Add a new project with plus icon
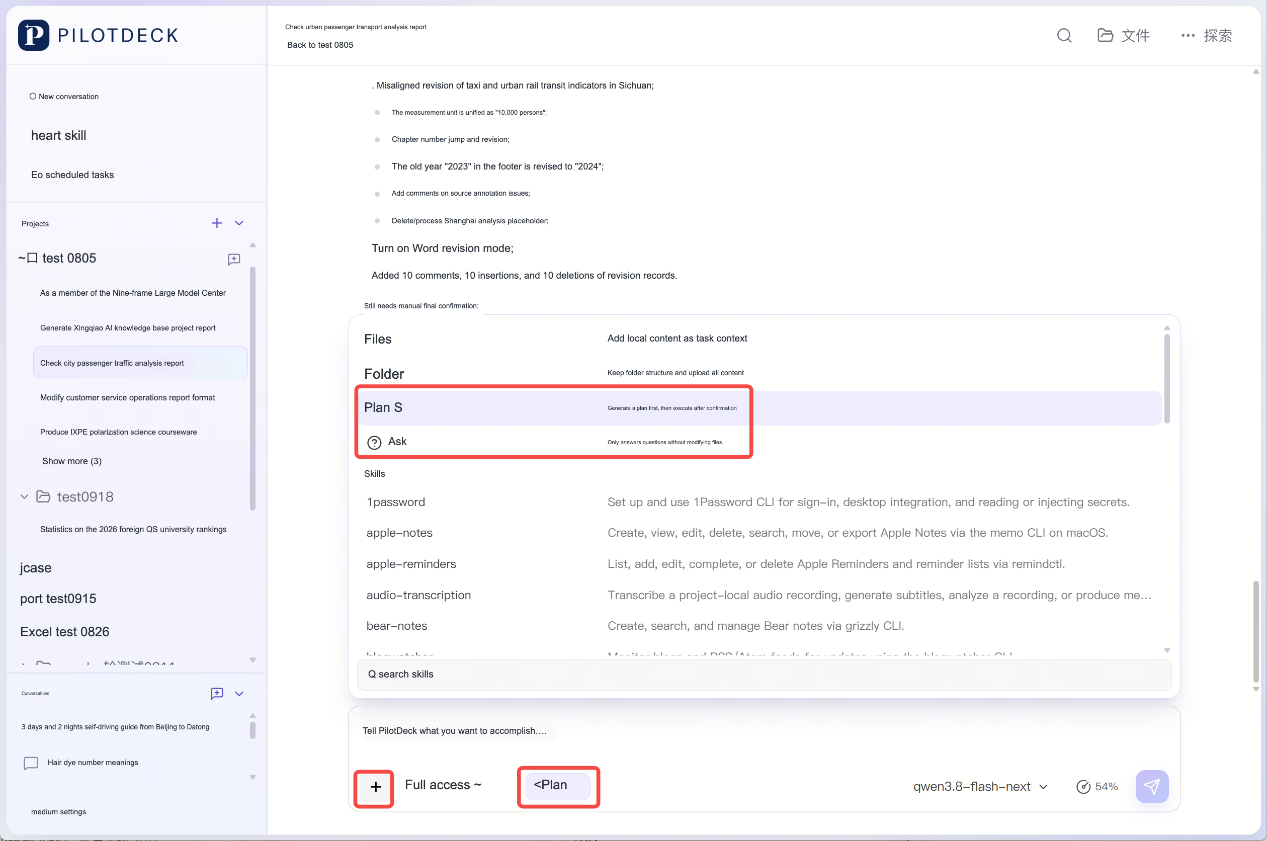 coord(217,223)
